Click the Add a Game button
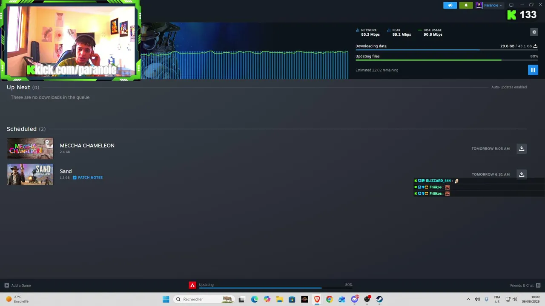The height and width of the screenshot is (306, 545). pos(18,285)
